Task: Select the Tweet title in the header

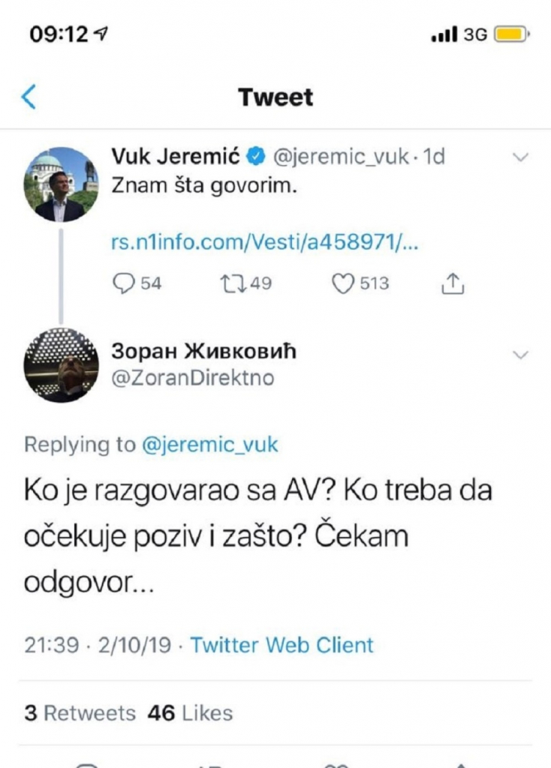Action: [x=275, y=96]
